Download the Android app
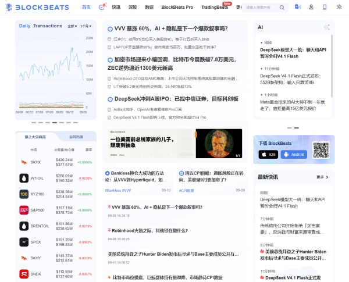The width and height of the screenshot is (349, 282). coord(294,155)
